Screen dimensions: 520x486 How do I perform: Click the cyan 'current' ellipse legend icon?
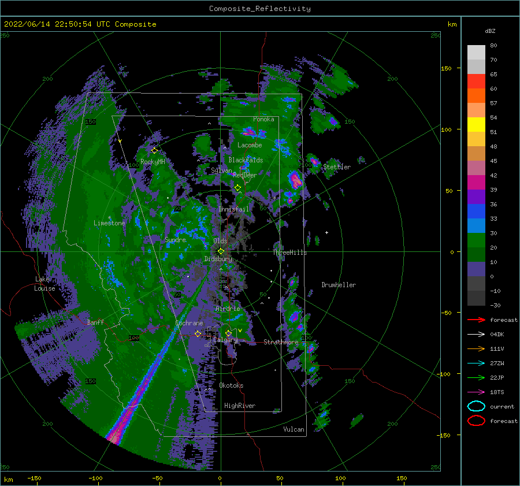click(476, 406)
